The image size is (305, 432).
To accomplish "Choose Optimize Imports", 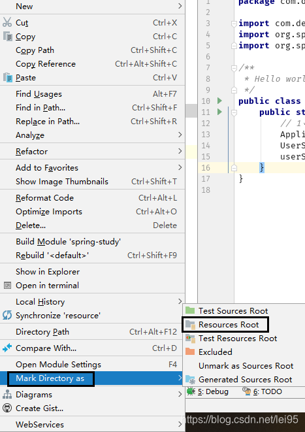I will click(93, 212).
